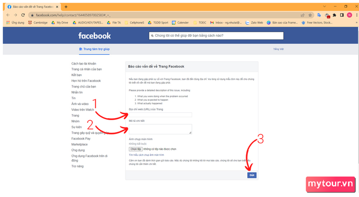Open the Tin help topic
This screenshot has width=359, height=197.
[73, 98]
